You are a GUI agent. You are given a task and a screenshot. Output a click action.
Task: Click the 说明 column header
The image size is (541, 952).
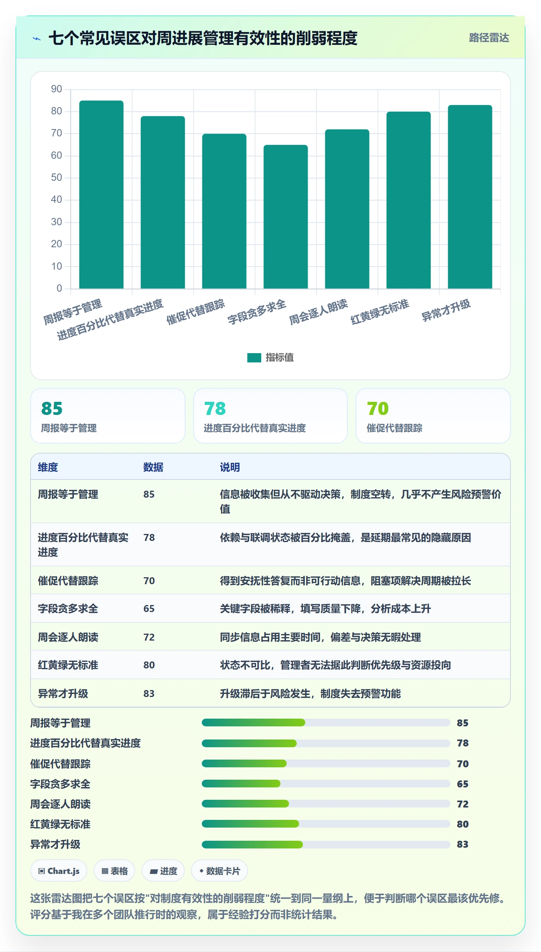pyautogui.click(x=230, y=467)
